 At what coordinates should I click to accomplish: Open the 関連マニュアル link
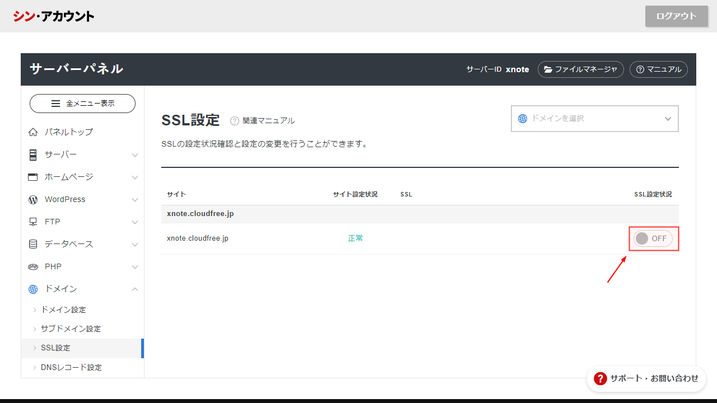(268, 121)
